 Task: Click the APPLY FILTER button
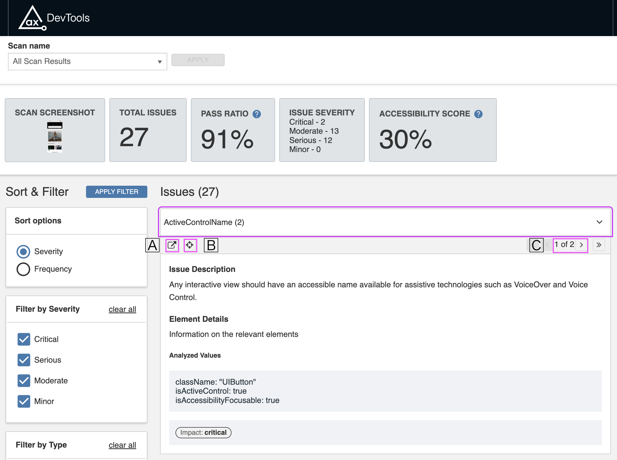tap(117, 192)
